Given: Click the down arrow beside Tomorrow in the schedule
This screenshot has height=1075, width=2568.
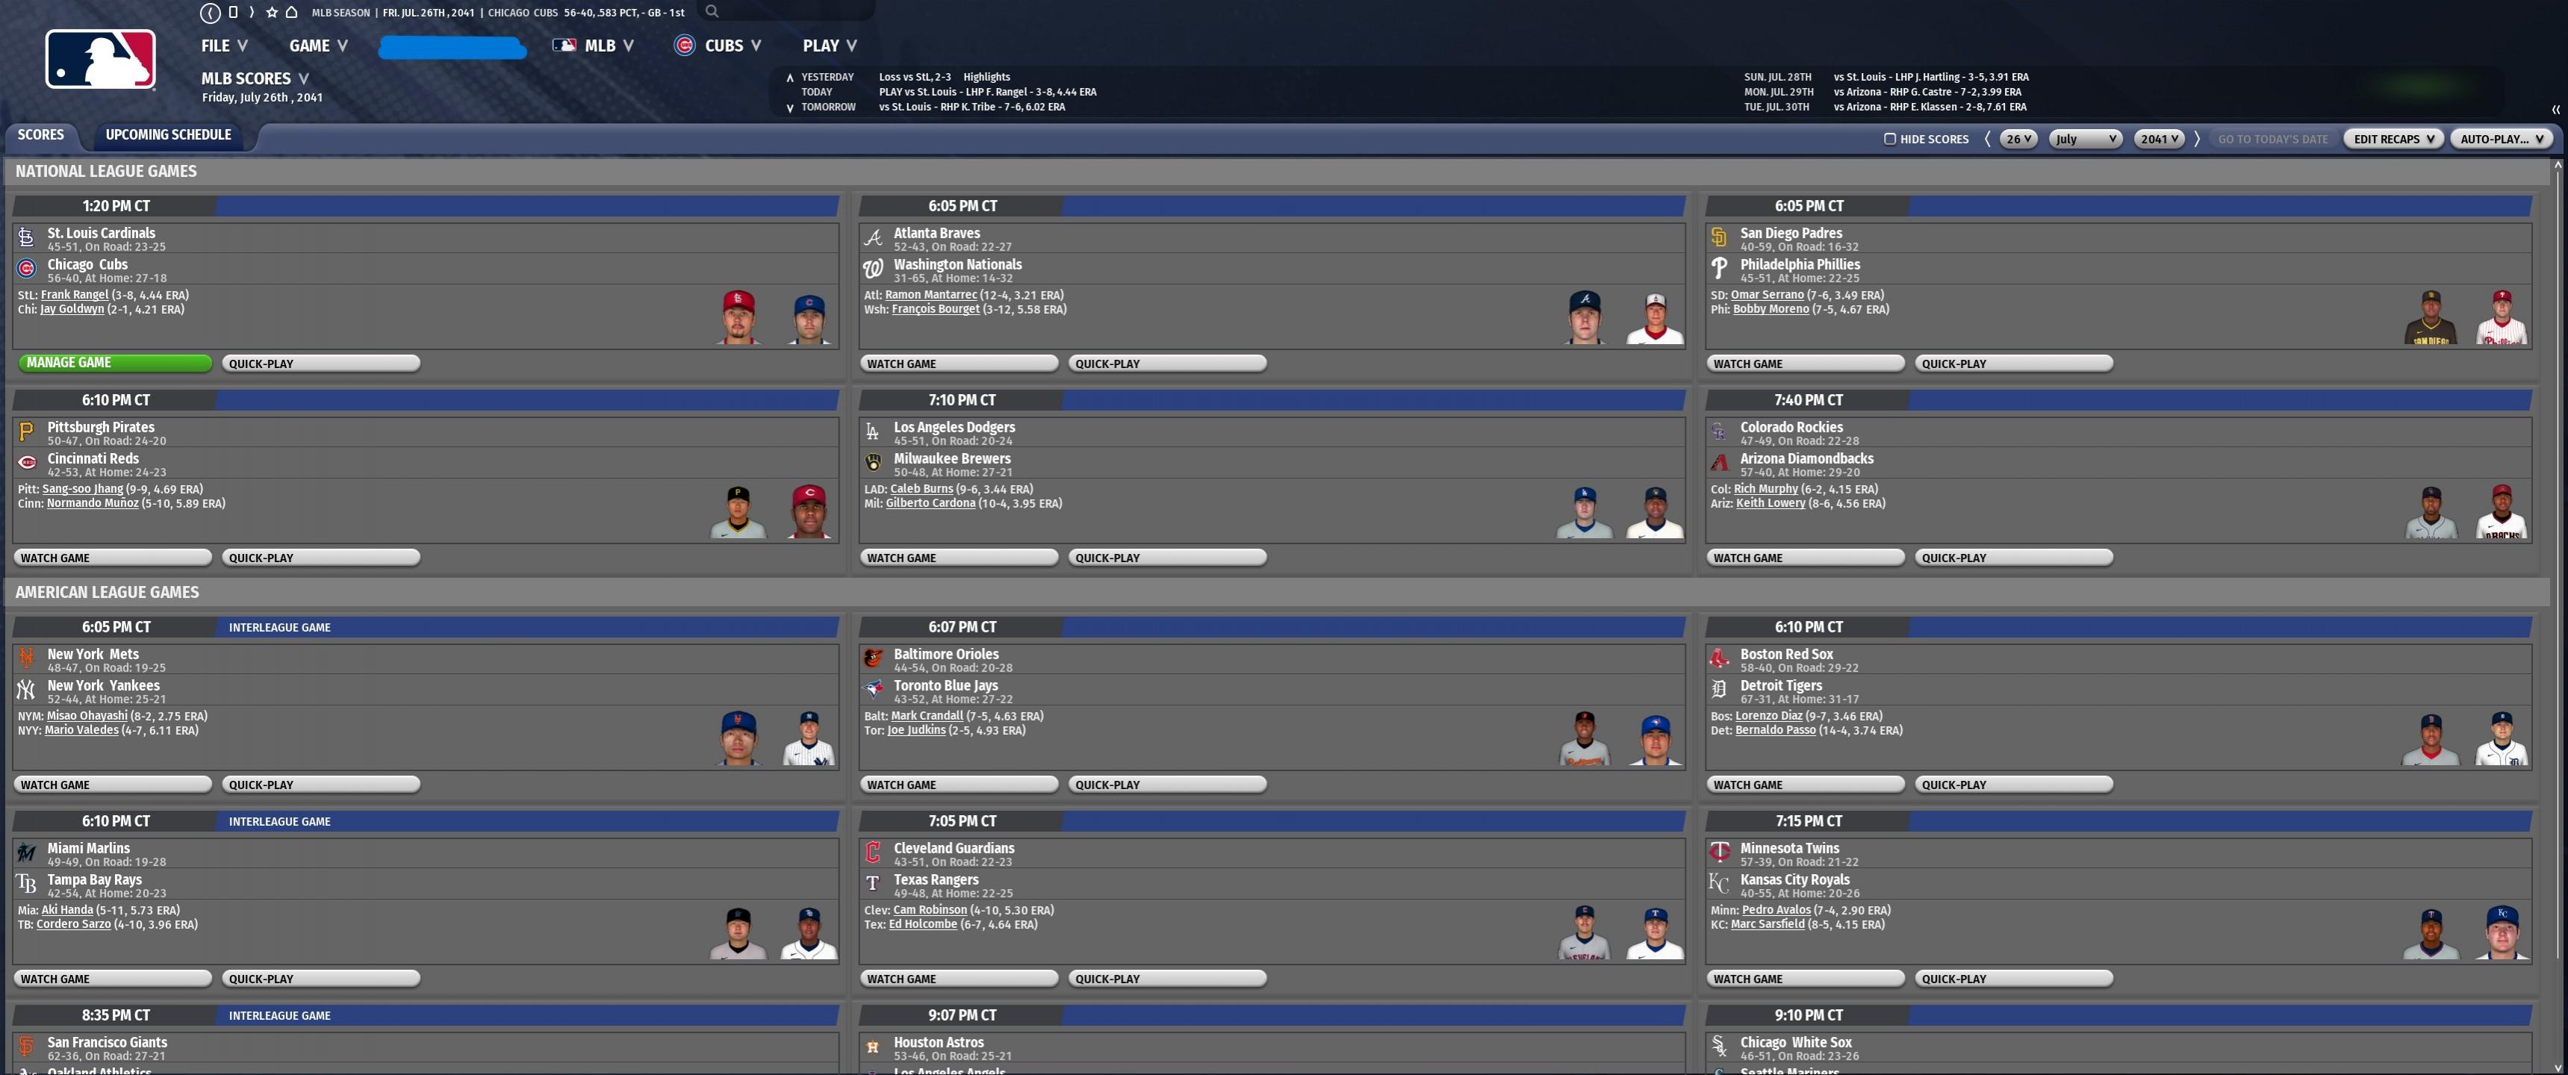Looking at the screenshot, I should [x=789, y=107].
